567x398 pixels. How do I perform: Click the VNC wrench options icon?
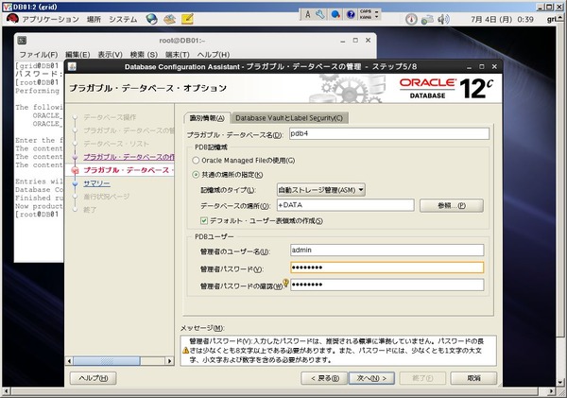coord(320,14)
